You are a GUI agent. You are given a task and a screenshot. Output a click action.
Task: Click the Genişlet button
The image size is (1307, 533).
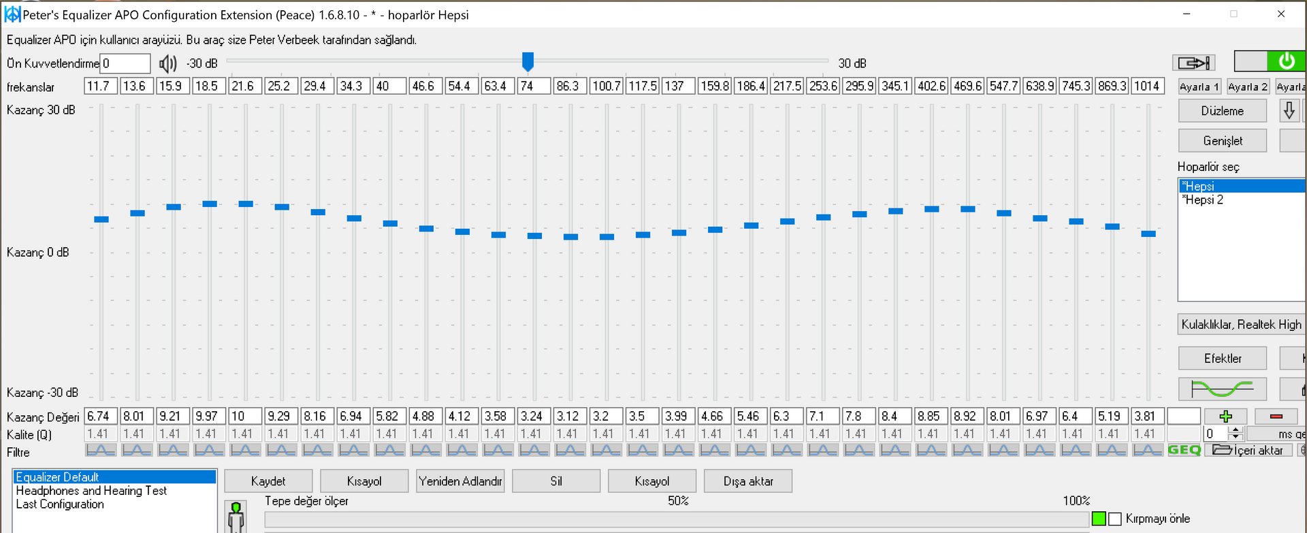[1223, 141]
